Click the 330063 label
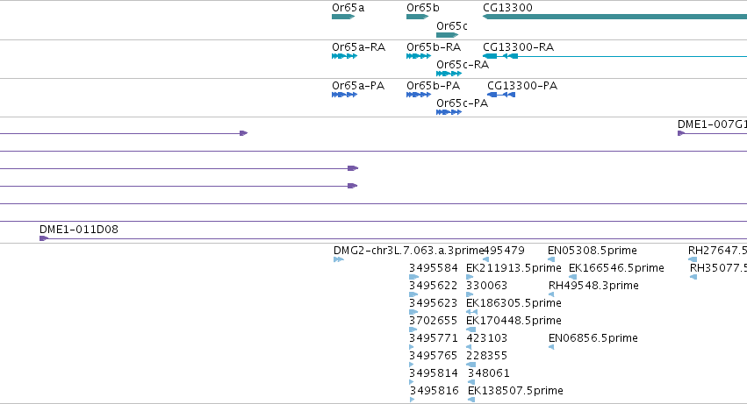Image resolution: width=747 pixels, height=404 pixels. pyautogui.click(x=487, y=286)
